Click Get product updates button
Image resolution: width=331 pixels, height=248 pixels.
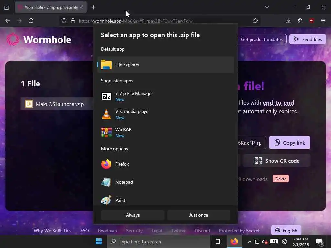coord(262,39)
